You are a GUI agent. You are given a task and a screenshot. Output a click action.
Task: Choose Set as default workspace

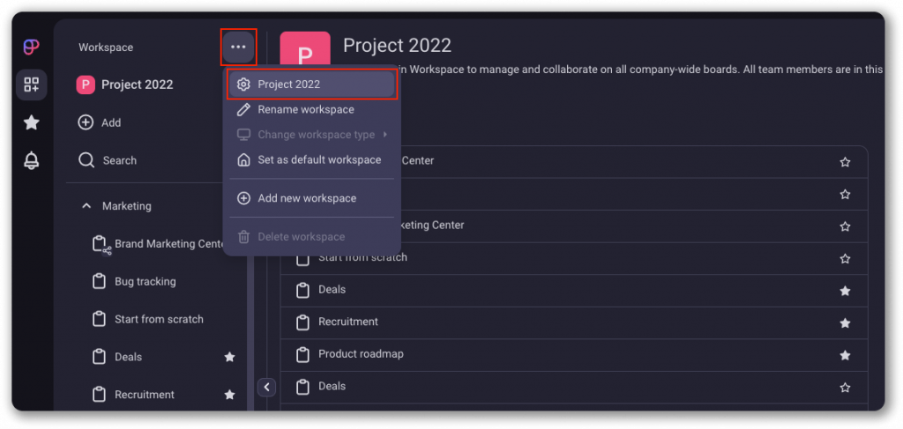(x=318, y=160)
